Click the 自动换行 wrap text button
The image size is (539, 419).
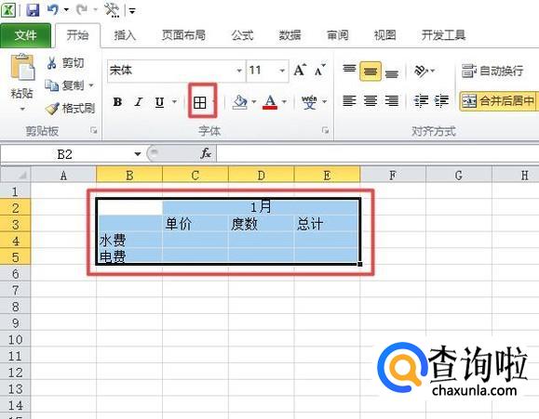[x=492, y=71]
